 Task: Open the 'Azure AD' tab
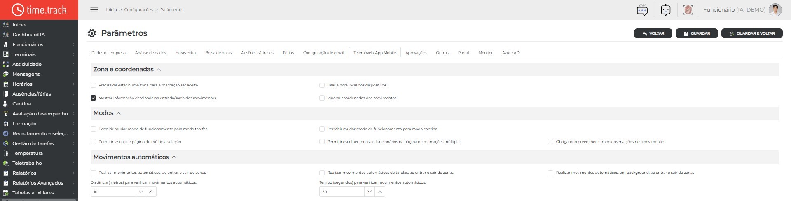click(x=510, y=53)
